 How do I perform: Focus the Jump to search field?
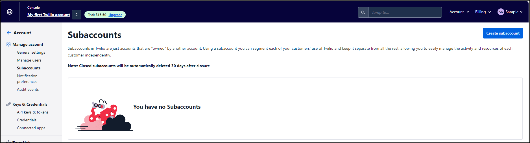tap(405, 12)
